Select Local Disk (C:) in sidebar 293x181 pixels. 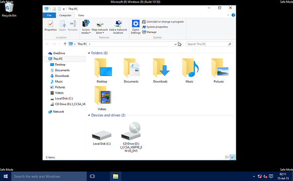coord(62,98)
